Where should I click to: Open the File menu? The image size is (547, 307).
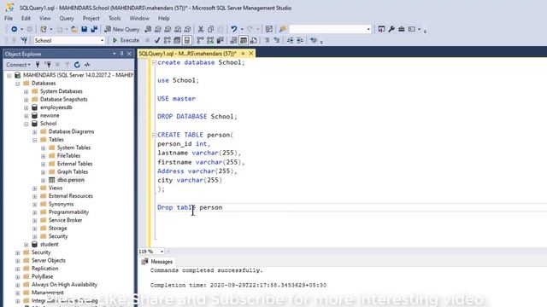(x=9, y=18)
